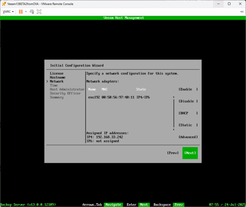Select the [Enable] adapter button
246x207 pixels.
(x=188, y=89)
